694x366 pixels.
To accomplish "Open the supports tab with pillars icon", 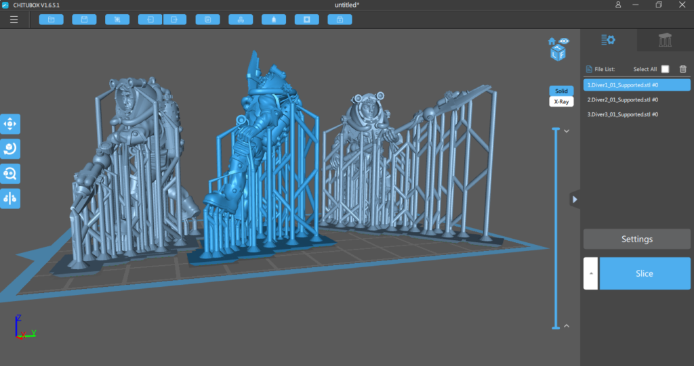I will (x=665, y=41).
